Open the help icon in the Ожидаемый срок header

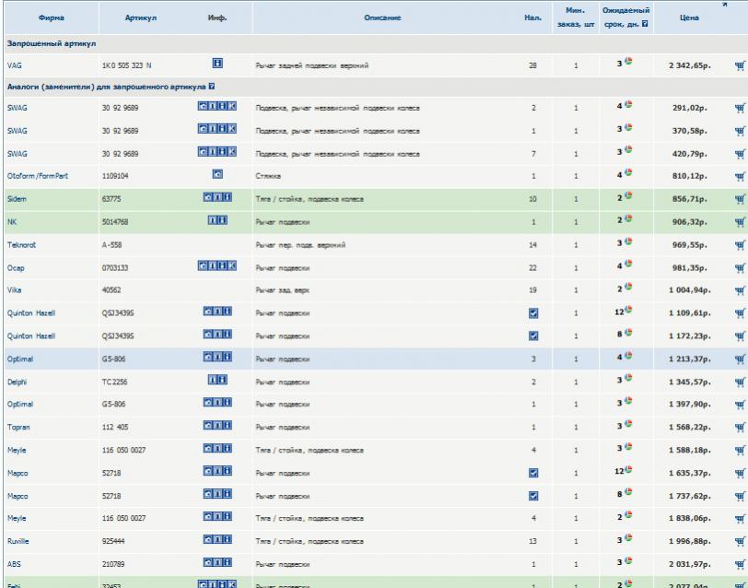645,23
